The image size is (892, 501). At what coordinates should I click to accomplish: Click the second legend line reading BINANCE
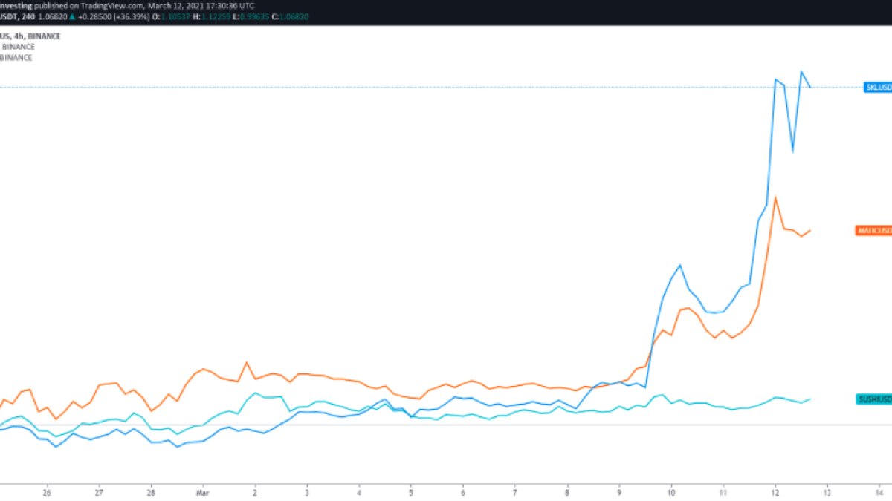point(18,47)
